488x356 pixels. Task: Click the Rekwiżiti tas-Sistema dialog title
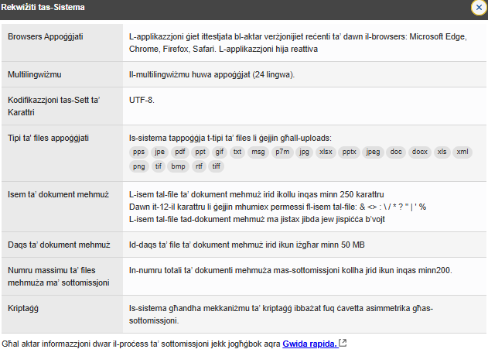tap(43, 7)
